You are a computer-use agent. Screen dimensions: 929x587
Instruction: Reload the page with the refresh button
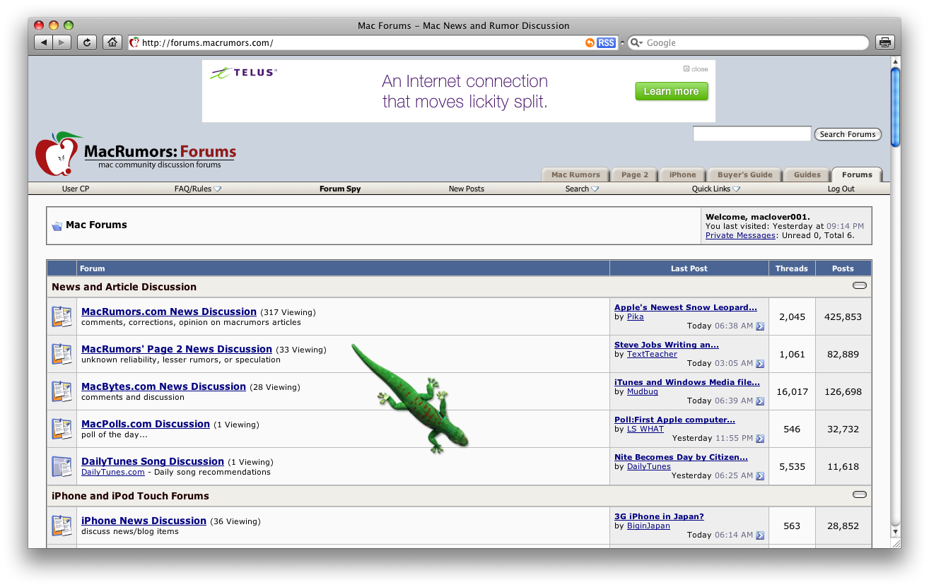(x=86, y=42)
